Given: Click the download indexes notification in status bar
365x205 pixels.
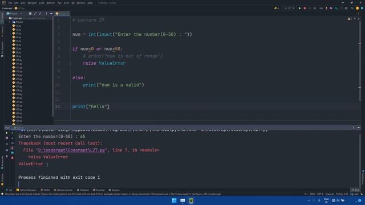Looking at the screenshot, I should pos(113,194).
